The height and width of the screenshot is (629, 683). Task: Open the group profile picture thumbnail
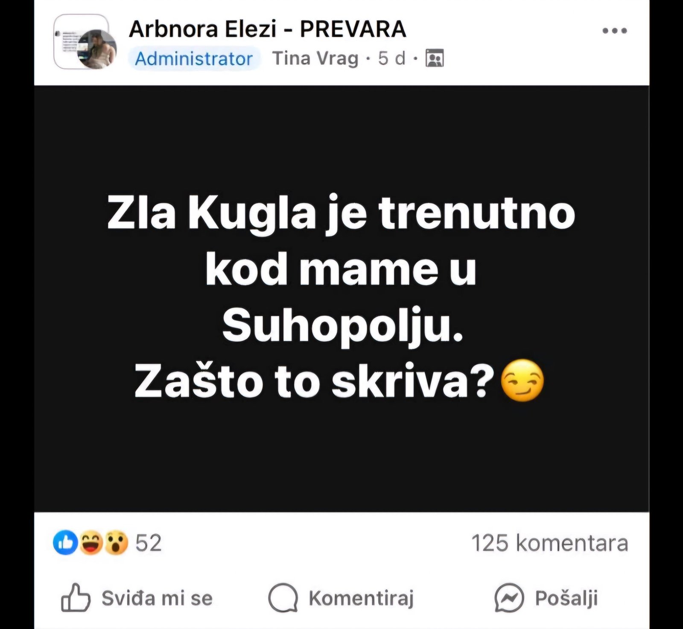(x=82, y=41)
